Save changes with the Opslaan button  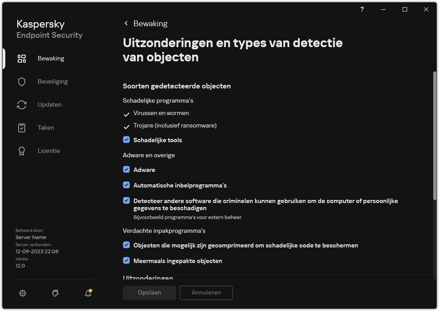click(149, 293)
